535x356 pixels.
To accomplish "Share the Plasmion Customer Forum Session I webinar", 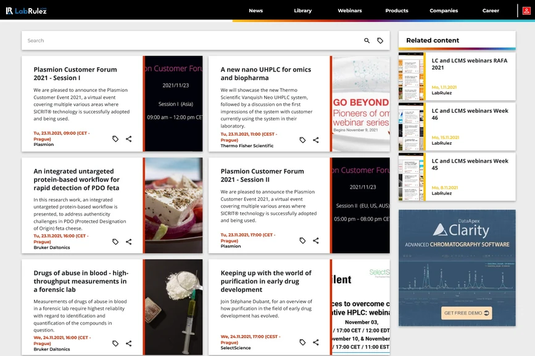I will pos(128,139).
